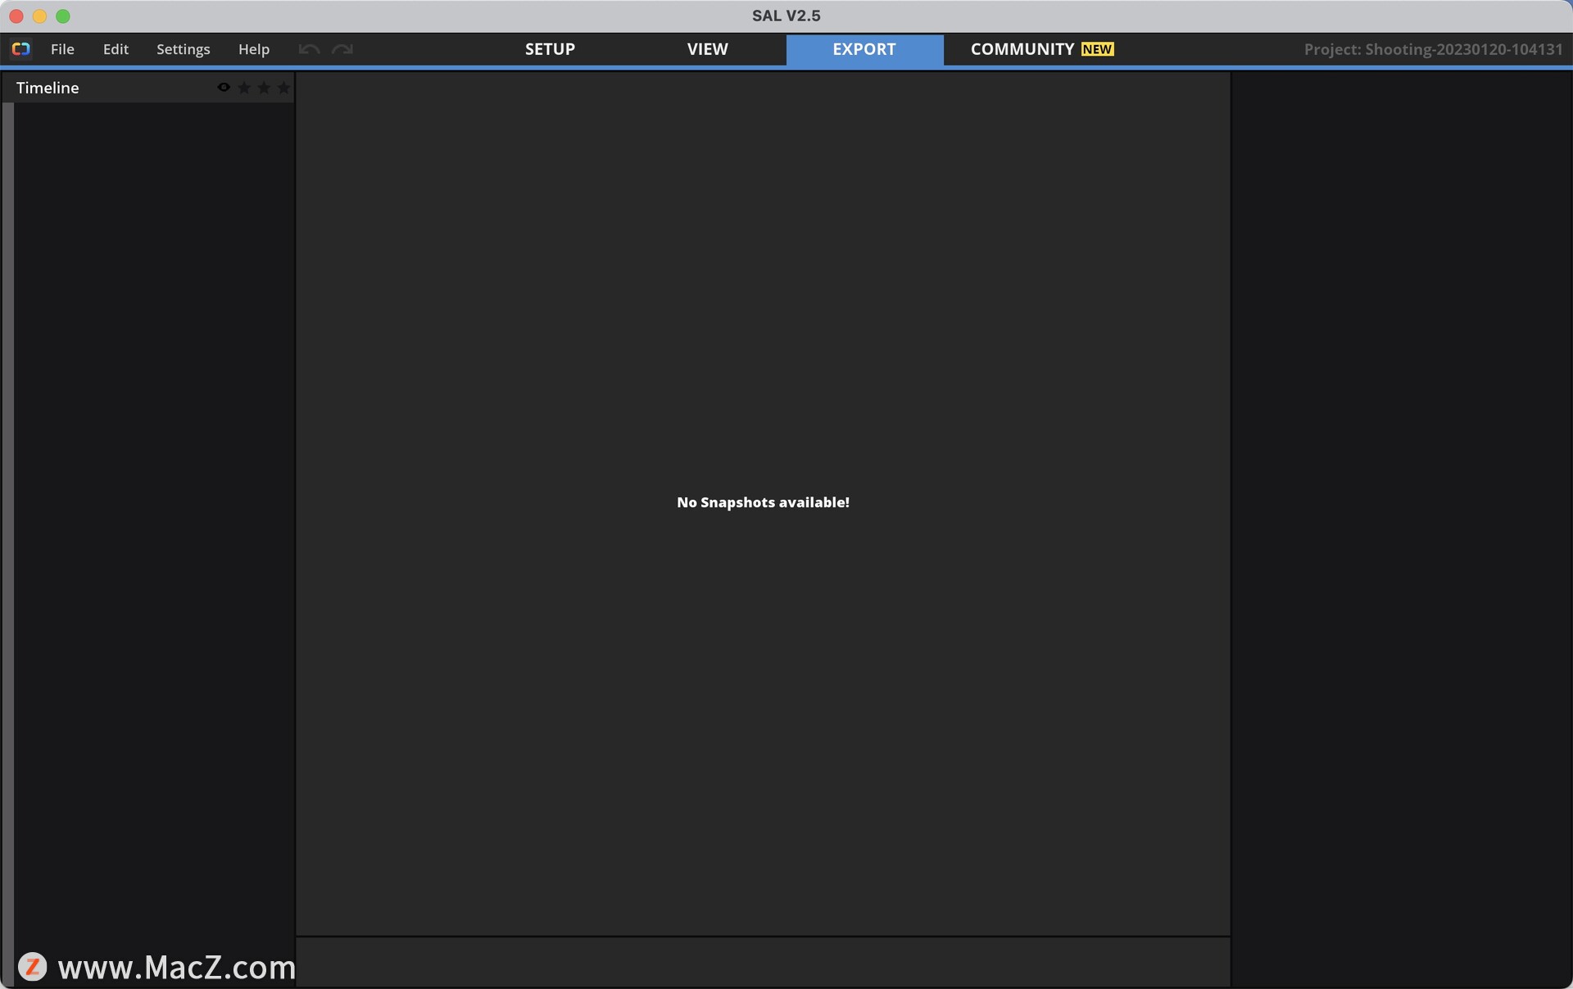
Task: Select the EXPORT tab
Action: tap(864, 49)
